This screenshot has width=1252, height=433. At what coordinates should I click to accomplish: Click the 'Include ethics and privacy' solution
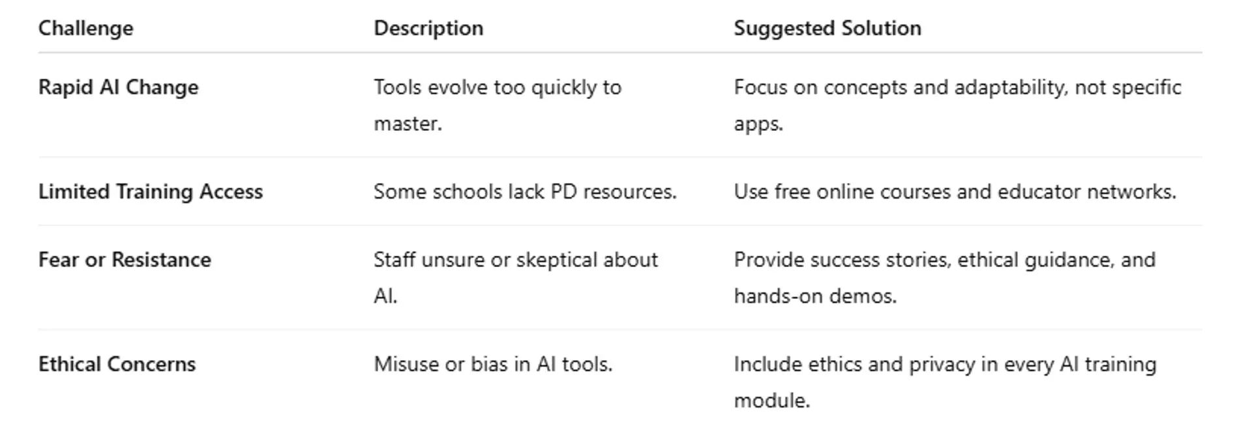point(944,364)
